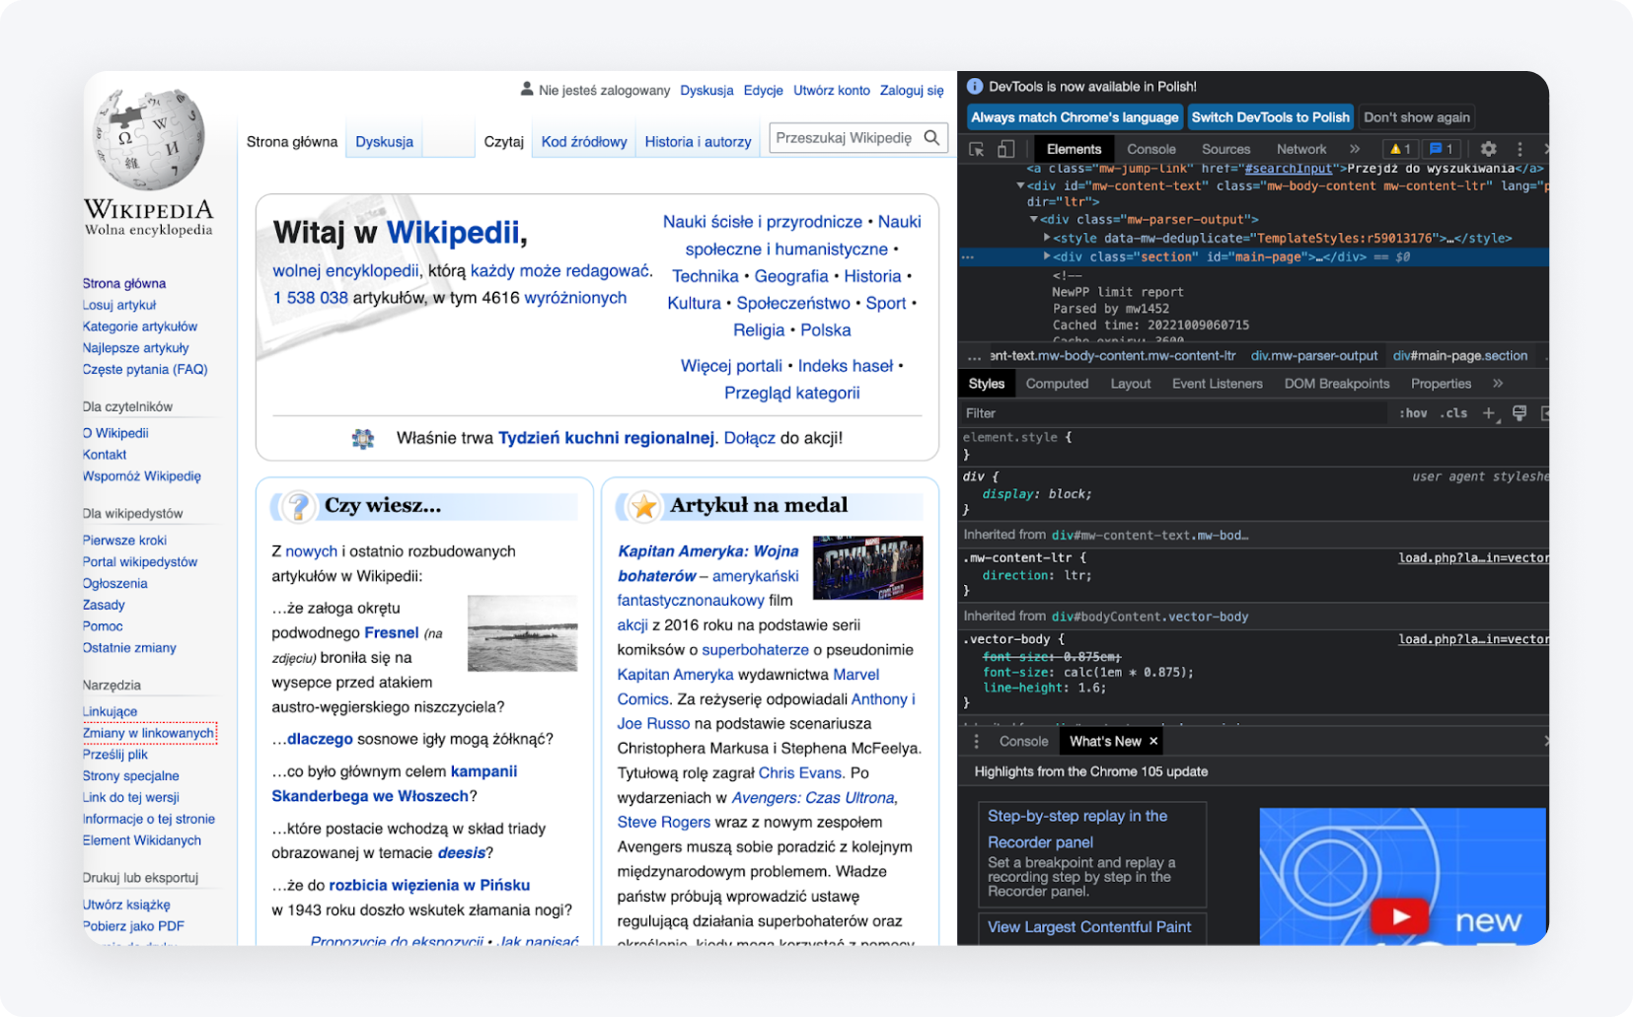
Task: Click the Wikipedia search magnifier icon
Action: click(x=931, y=137)
